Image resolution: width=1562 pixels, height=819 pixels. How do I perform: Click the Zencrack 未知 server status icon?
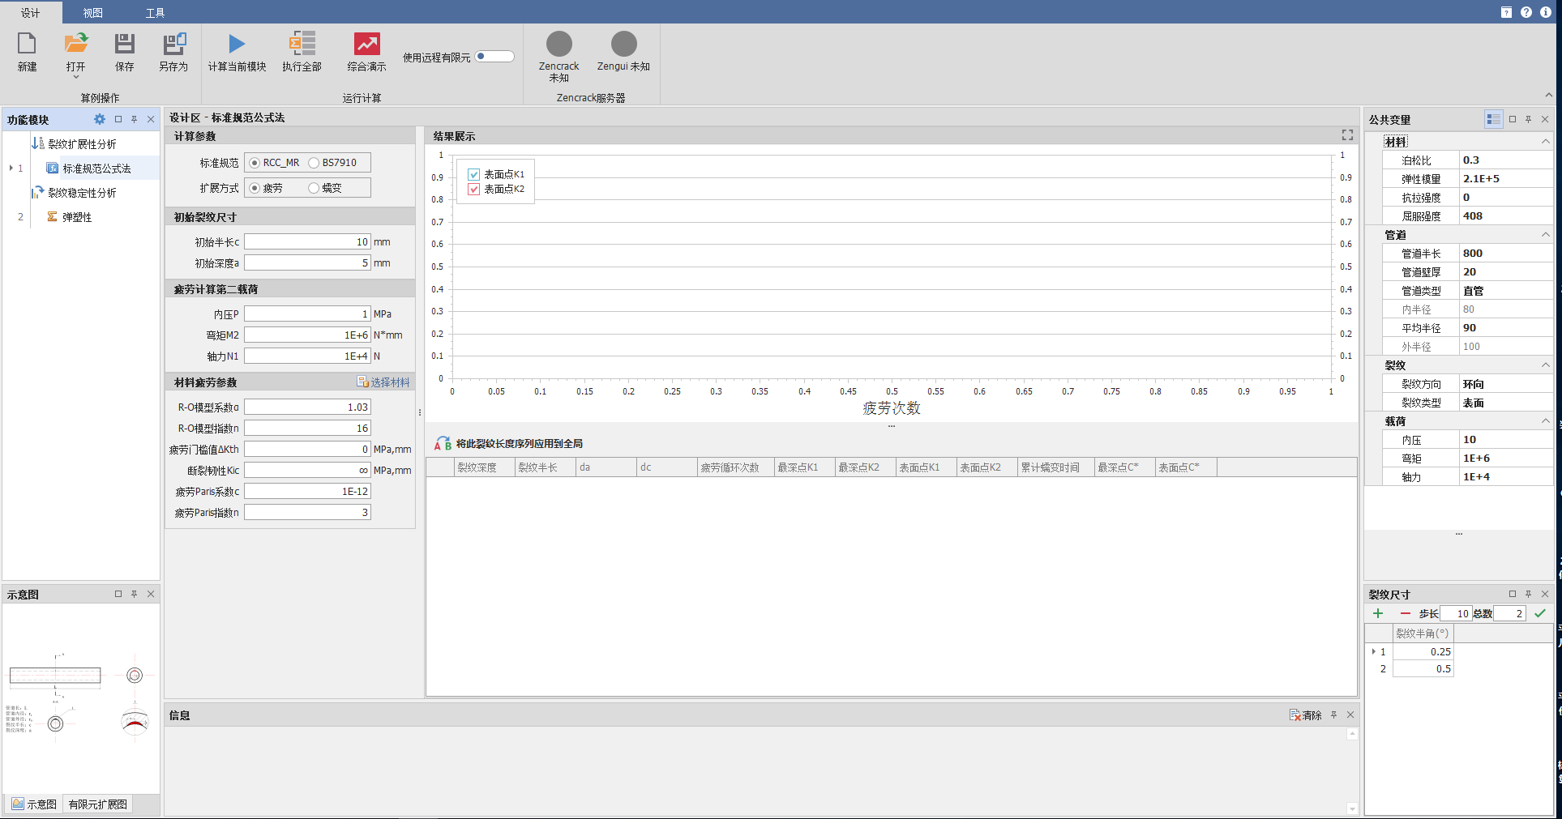click(558, 44)
